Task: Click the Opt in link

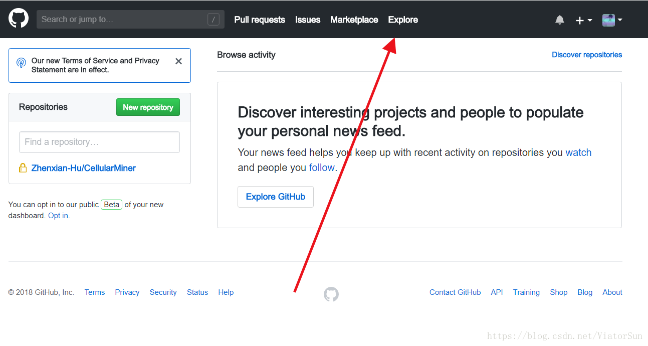Action: click(58, 216)
